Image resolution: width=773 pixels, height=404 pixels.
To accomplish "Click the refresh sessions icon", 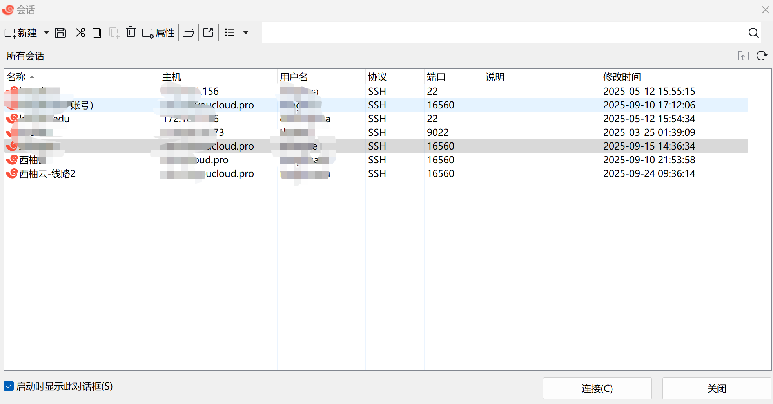I will pyautogui.click(x=762, y=56).
